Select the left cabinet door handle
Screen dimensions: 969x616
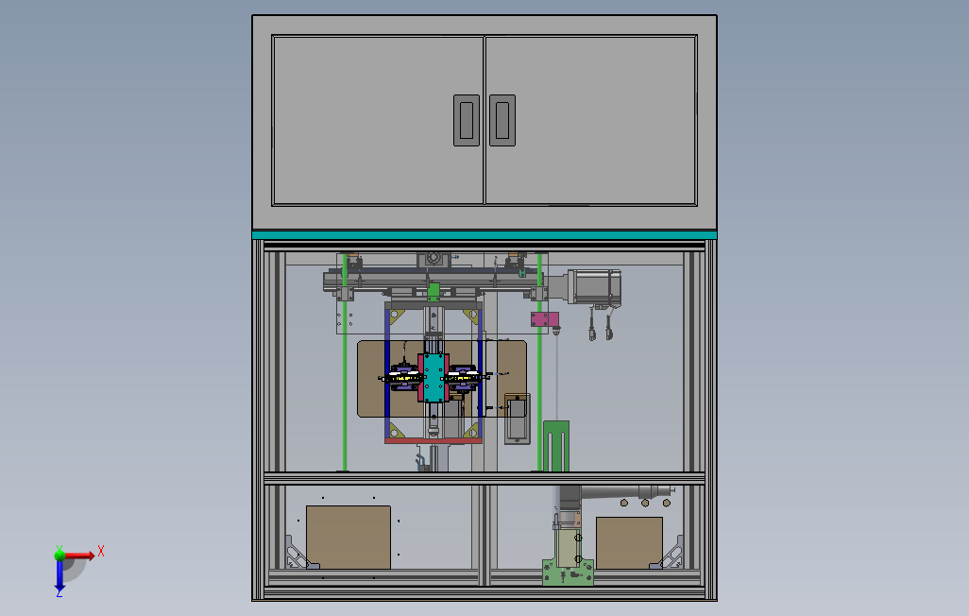[x=467, y=121]
